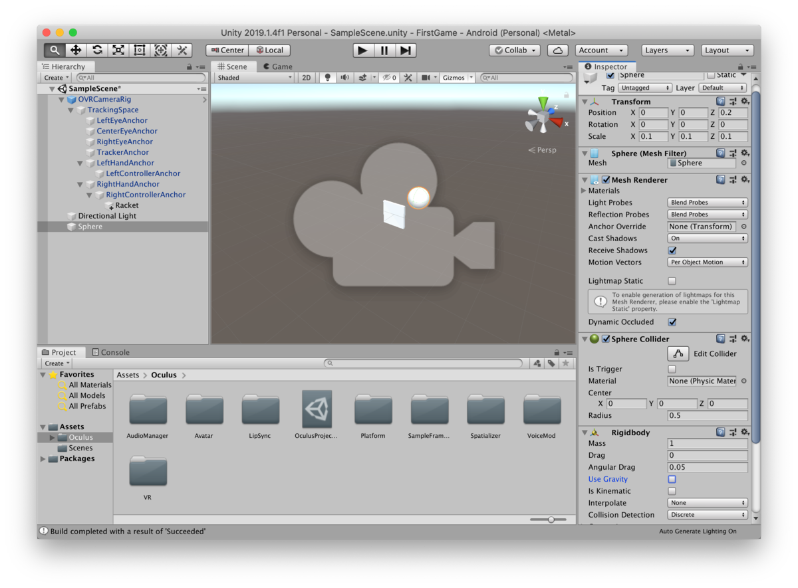Click the Rigidbody Mass field
Image resolution: width=798 pixels, height=588 pixels.
708,443
